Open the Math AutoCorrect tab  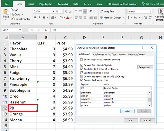click(x=137, y=54)
